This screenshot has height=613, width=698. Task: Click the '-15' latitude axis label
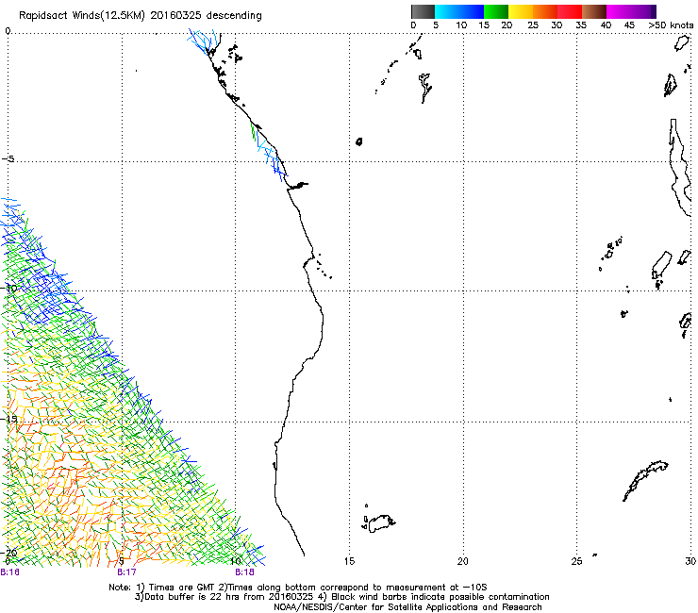click(x=9, y=419)
